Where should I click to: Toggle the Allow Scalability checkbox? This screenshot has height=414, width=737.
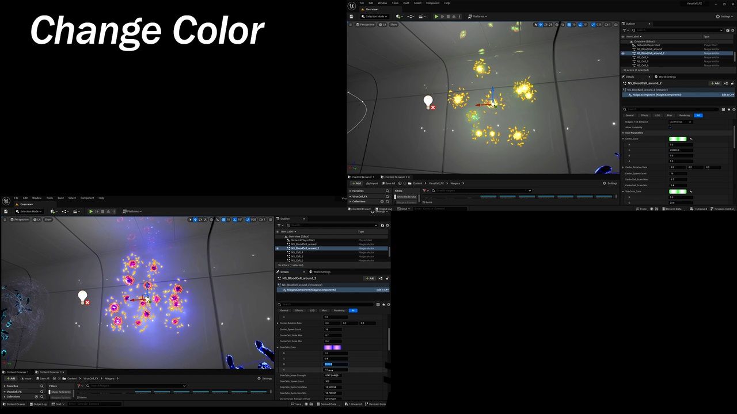point(670,127)
